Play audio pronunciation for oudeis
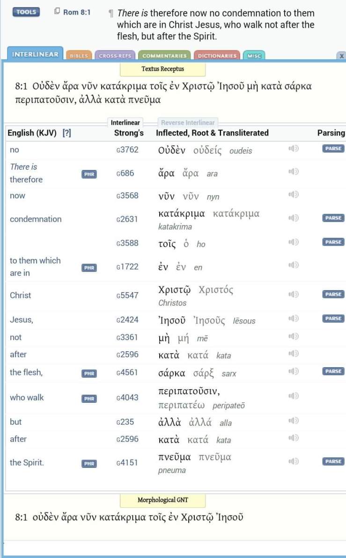This screenshot has height=558, width=346. (294, 149)
